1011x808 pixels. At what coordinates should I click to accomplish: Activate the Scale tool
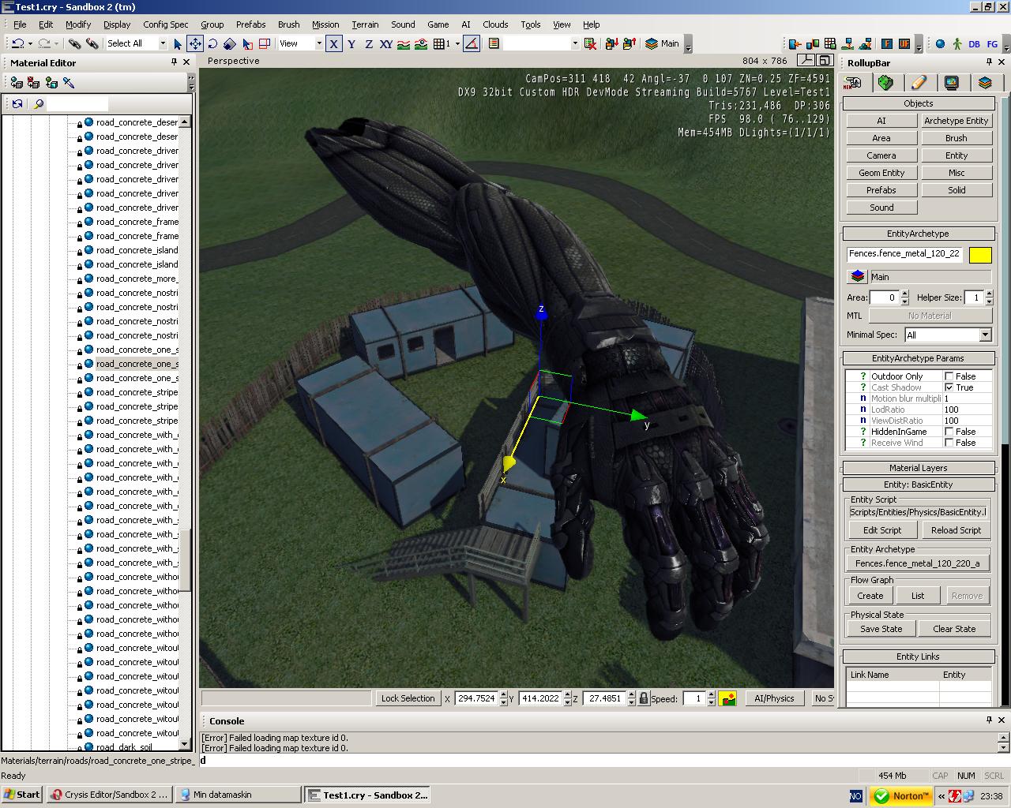[230, 43]
